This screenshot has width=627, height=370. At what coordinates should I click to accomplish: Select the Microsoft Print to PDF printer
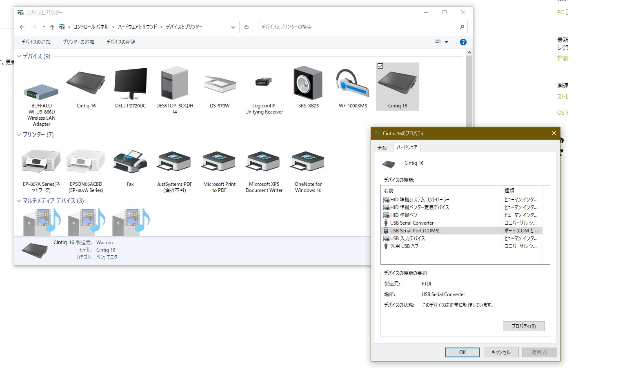[x=220, y=171]
